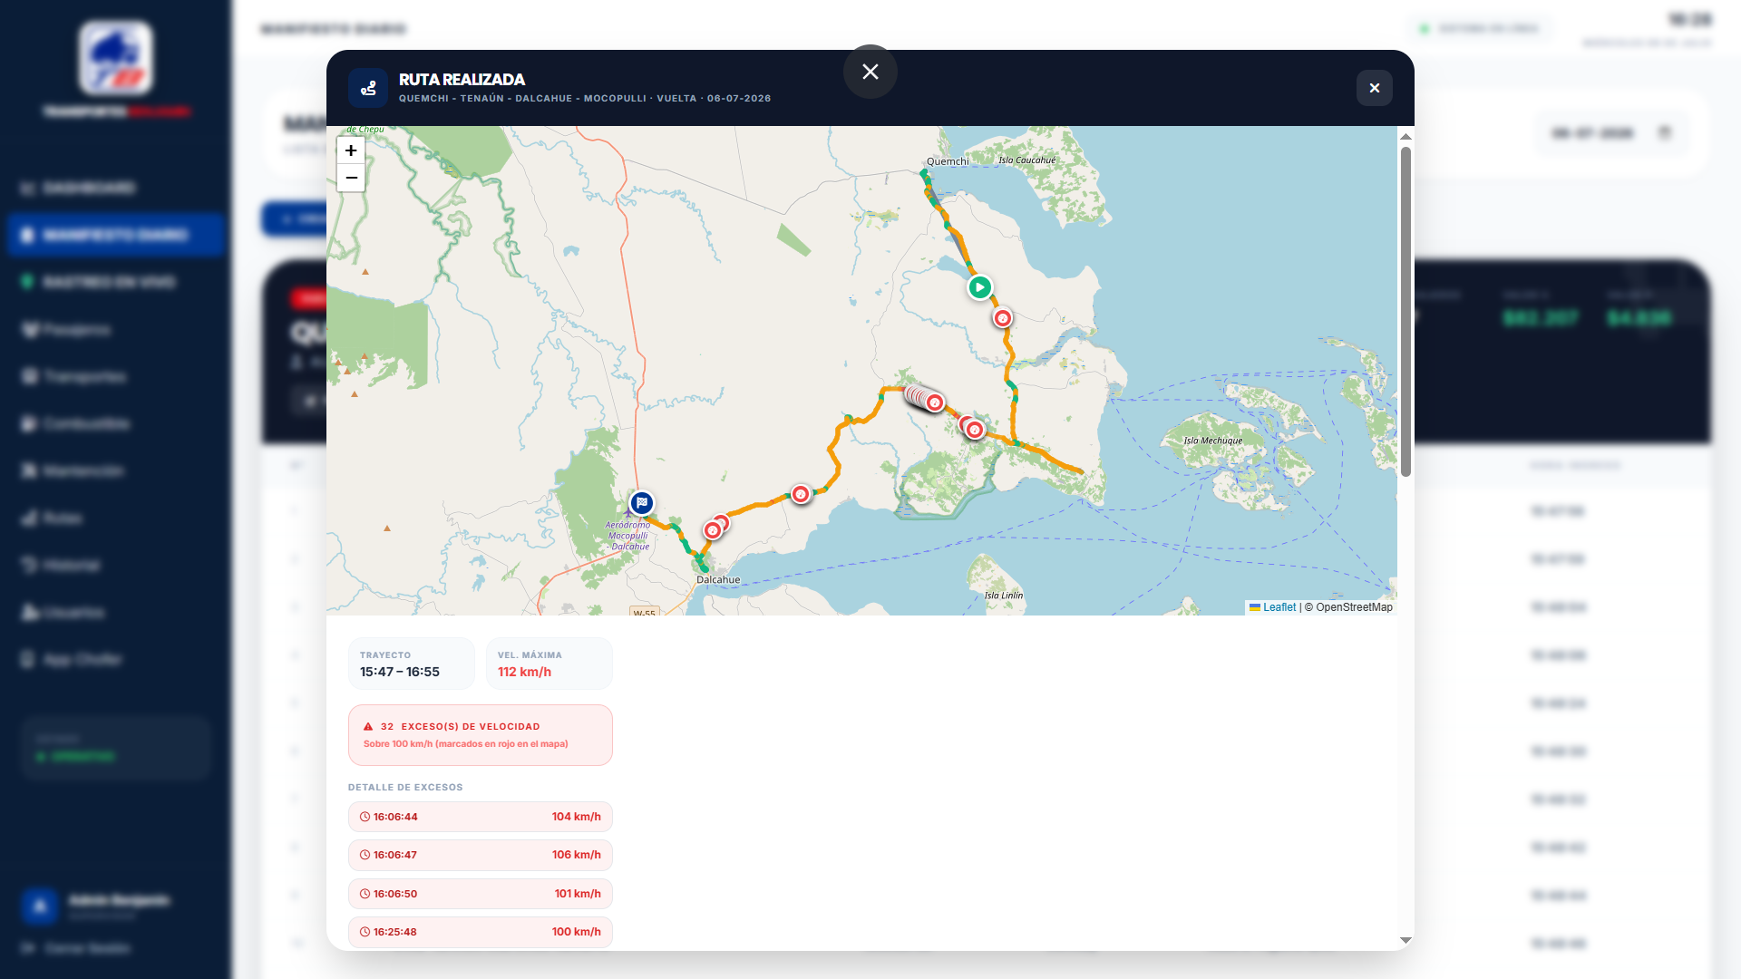Viewport: 1741px width, 979px height.
Task: Select the 16:06:44 speeding entry
Action: coord(481,817)
